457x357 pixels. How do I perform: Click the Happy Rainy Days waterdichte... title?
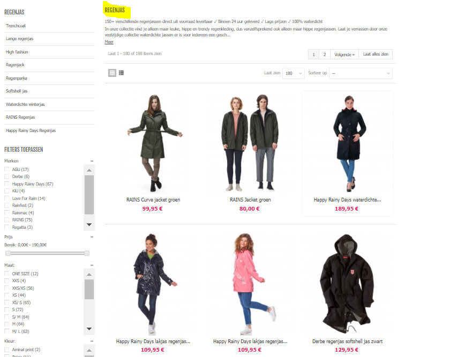[347, 200]
